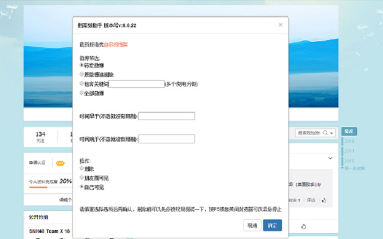This screenshot has width=383, height=239.
Task: Click the 申请认证 link
Action: coord(37,163)
